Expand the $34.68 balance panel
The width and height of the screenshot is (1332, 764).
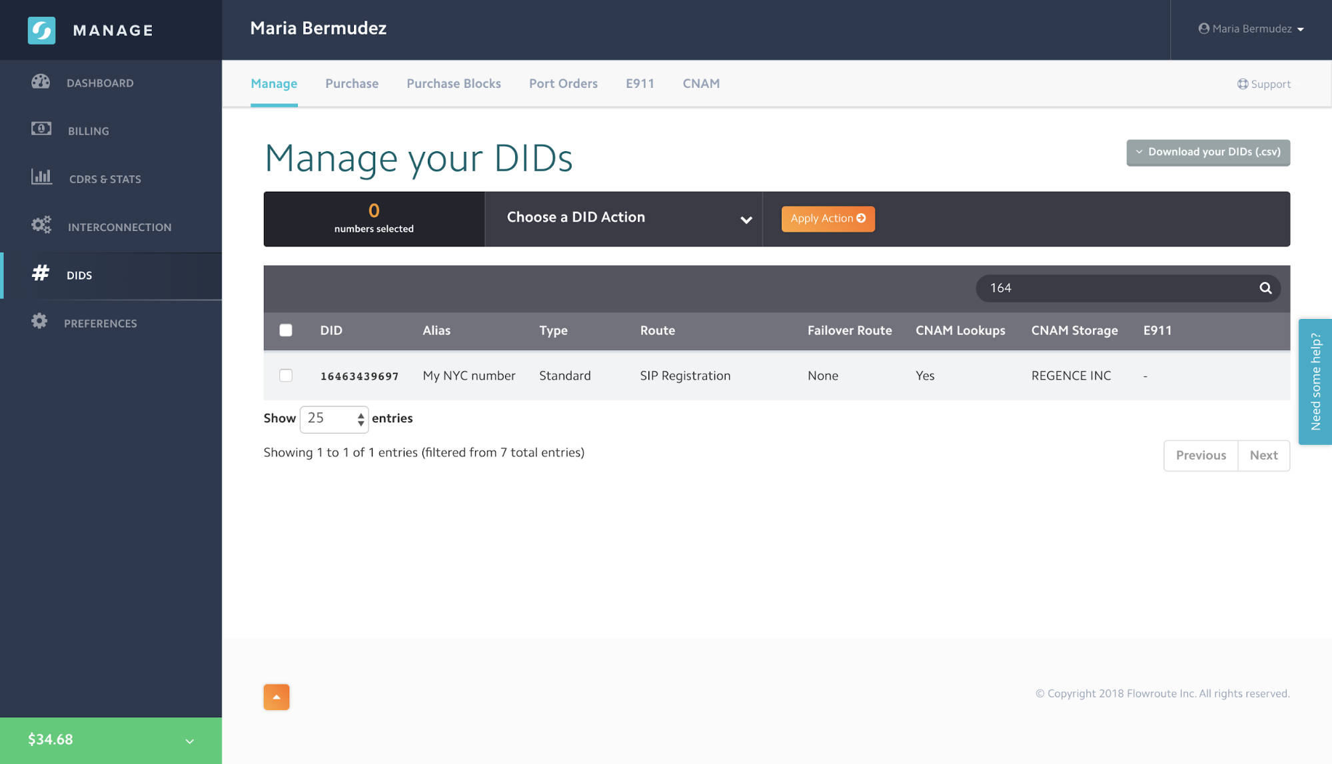coord(189,740)
